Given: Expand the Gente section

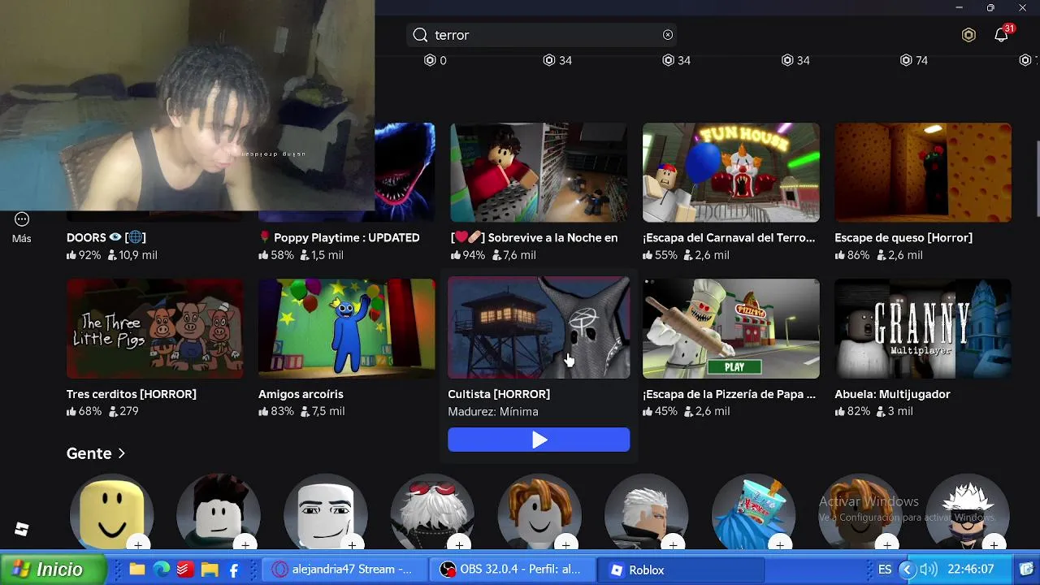Looking at the screenshot, I should point(96,453).
